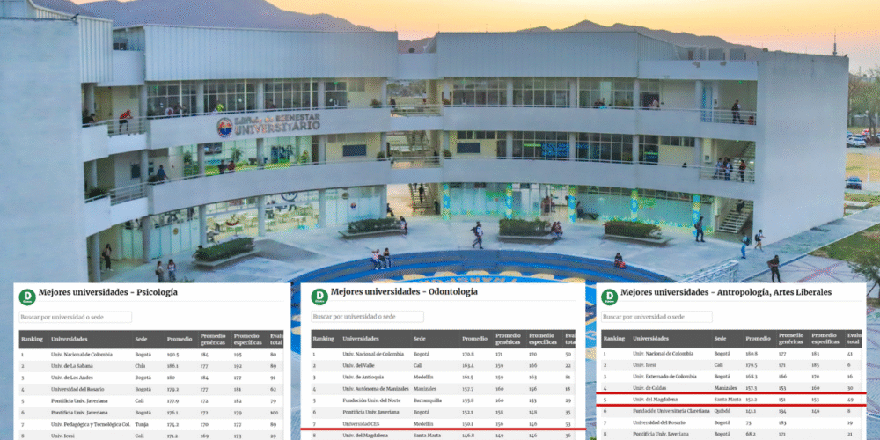Image resolution: width=880 pixels, height=440 pixels.
Task: Sort Psicología table by Ranking column header
Action: [x=33, y=339]
